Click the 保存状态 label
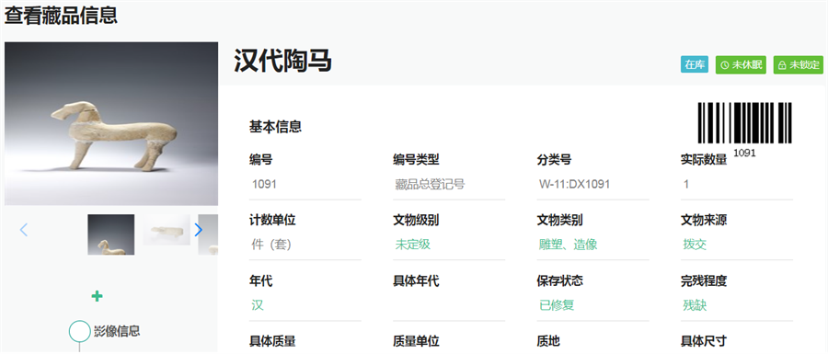The width and height of the screenshot is (828, 354). (559, 281)
